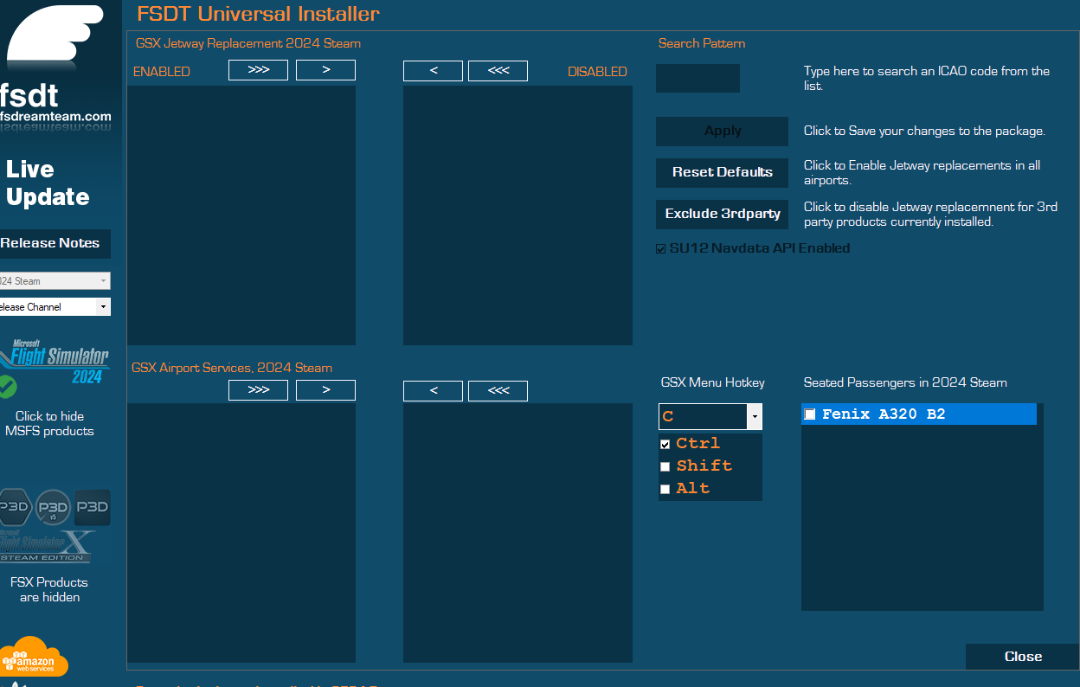The width and height of the screenshot is (1080, 687).
Task: Click the <<< arrow in Jetway Replacement section
Action: point(498,71)
